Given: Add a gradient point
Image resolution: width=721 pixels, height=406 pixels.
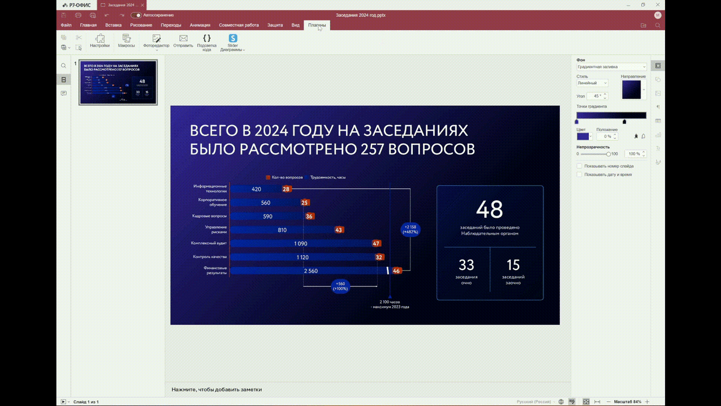Looking at the screenshot, I should [x=636, y=137].
